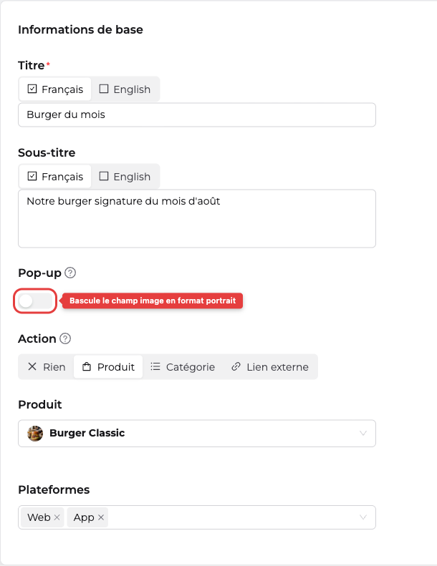
Task: Click the X icon in the Rien option
Action: pos(32,367)
